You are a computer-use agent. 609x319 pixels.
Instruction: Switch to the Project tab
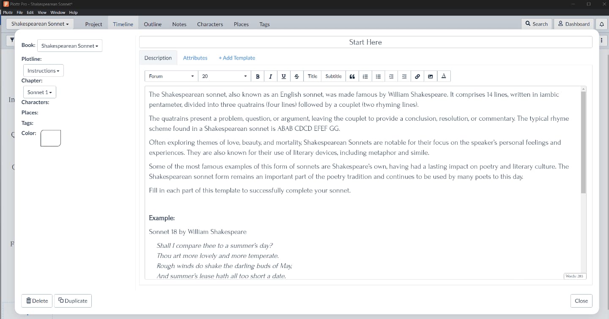point(93,24)
